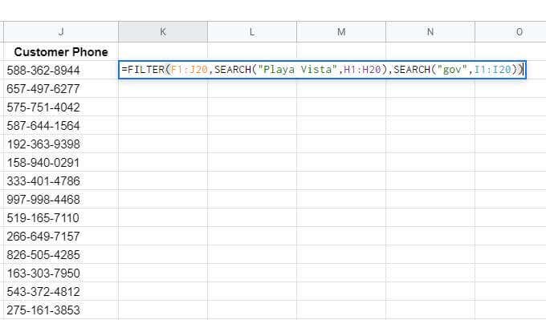
Task: Select column L header
Action: 252,32
